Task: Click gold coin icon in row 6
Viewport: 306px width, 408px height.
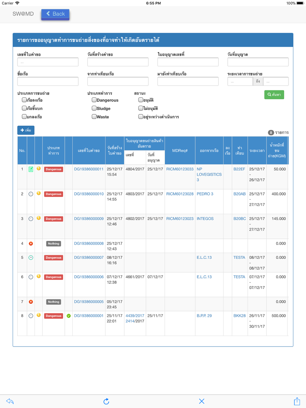Action: tap(39, 276)
